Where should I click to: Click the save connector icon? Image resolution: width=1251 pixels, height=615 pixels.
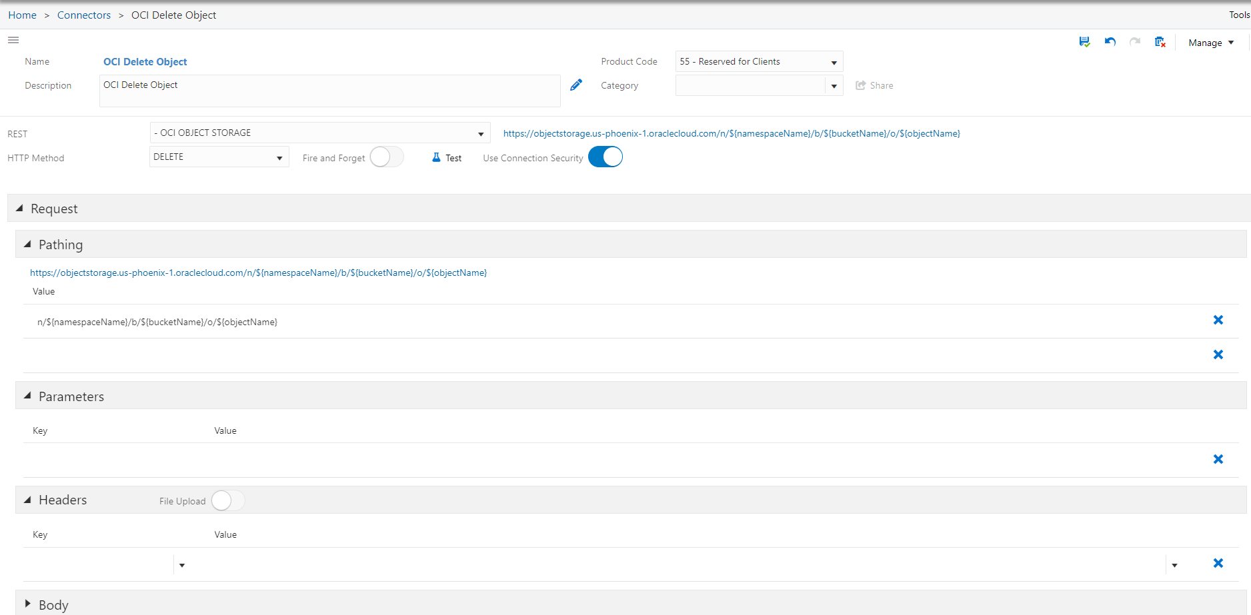[1085, 42]
